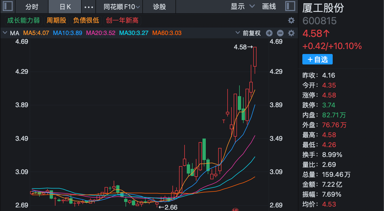Click the more periods ellipsis icon
Viewport: 384px width, 211px height.
(89, 7)
